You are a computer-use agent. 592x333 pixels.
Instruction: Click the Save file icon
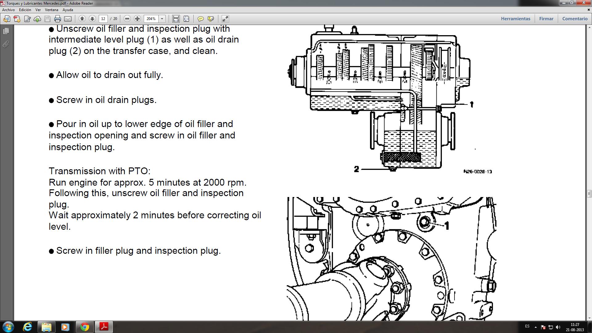coord(47,19)
